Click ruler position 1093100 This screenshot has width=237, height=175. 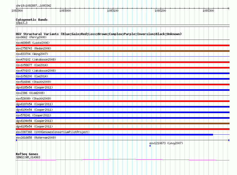(113, 11)
